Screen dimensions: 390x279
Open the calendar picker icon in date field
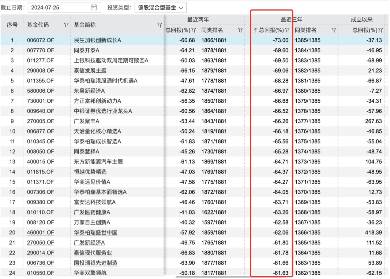click(x=94, y=7)
